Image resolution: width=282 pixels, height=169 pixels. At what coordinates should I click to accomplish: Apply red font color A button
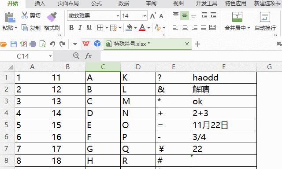point(142,28)
